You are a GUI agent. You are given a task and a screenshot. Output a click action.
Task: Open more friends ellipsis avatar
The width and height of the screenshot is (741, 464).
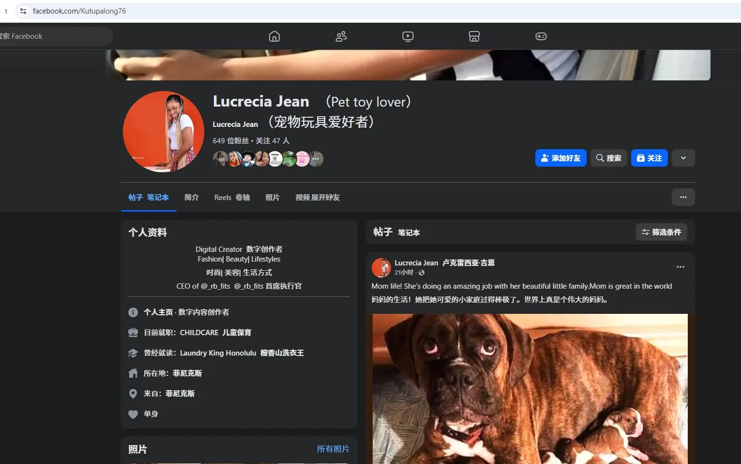[316, 159]
